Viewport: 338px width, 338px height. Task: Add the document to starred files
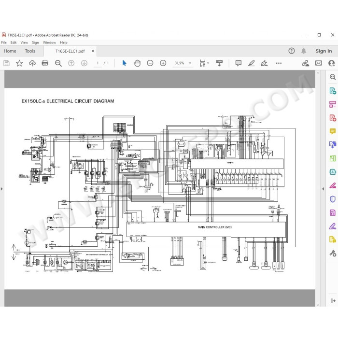pyautogui.click(x=19, y=63)
